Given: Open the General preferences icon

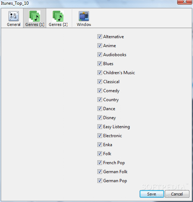Looking at the screenshot, I should click(x=14, y=16).
